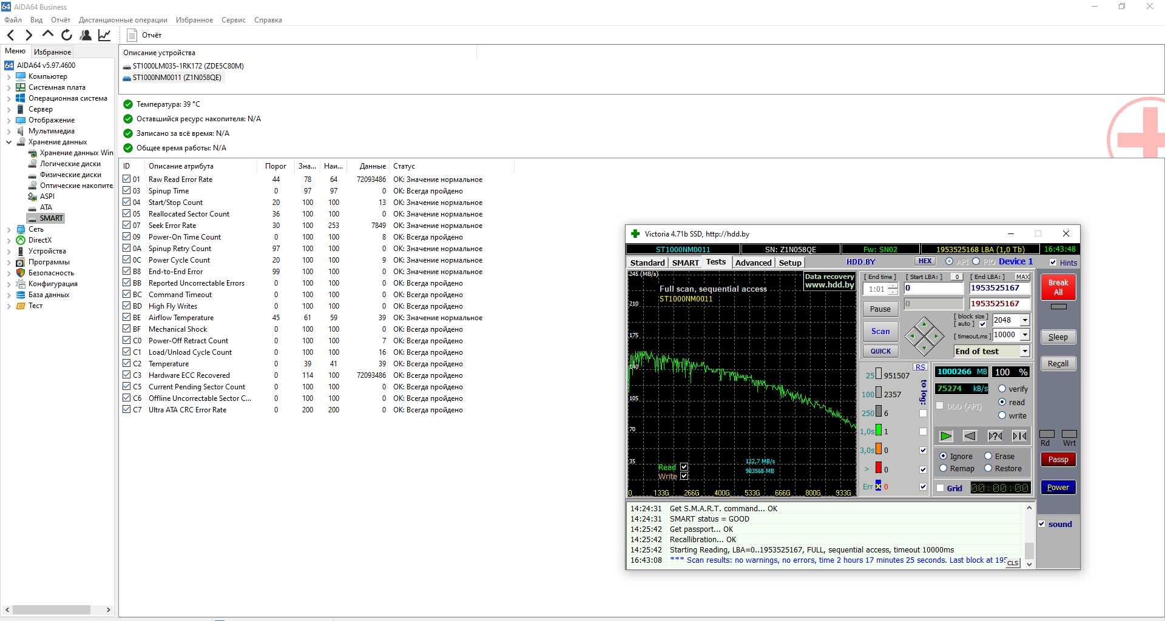Switch to Victoria's SMART tab
The width and height of the screenshot is (1165, 621).
685,263
